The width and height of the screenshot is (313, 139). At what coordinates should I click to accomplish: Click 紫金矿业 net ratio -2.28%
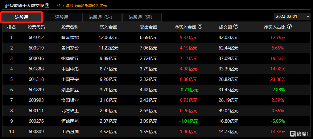click(278, 90)
